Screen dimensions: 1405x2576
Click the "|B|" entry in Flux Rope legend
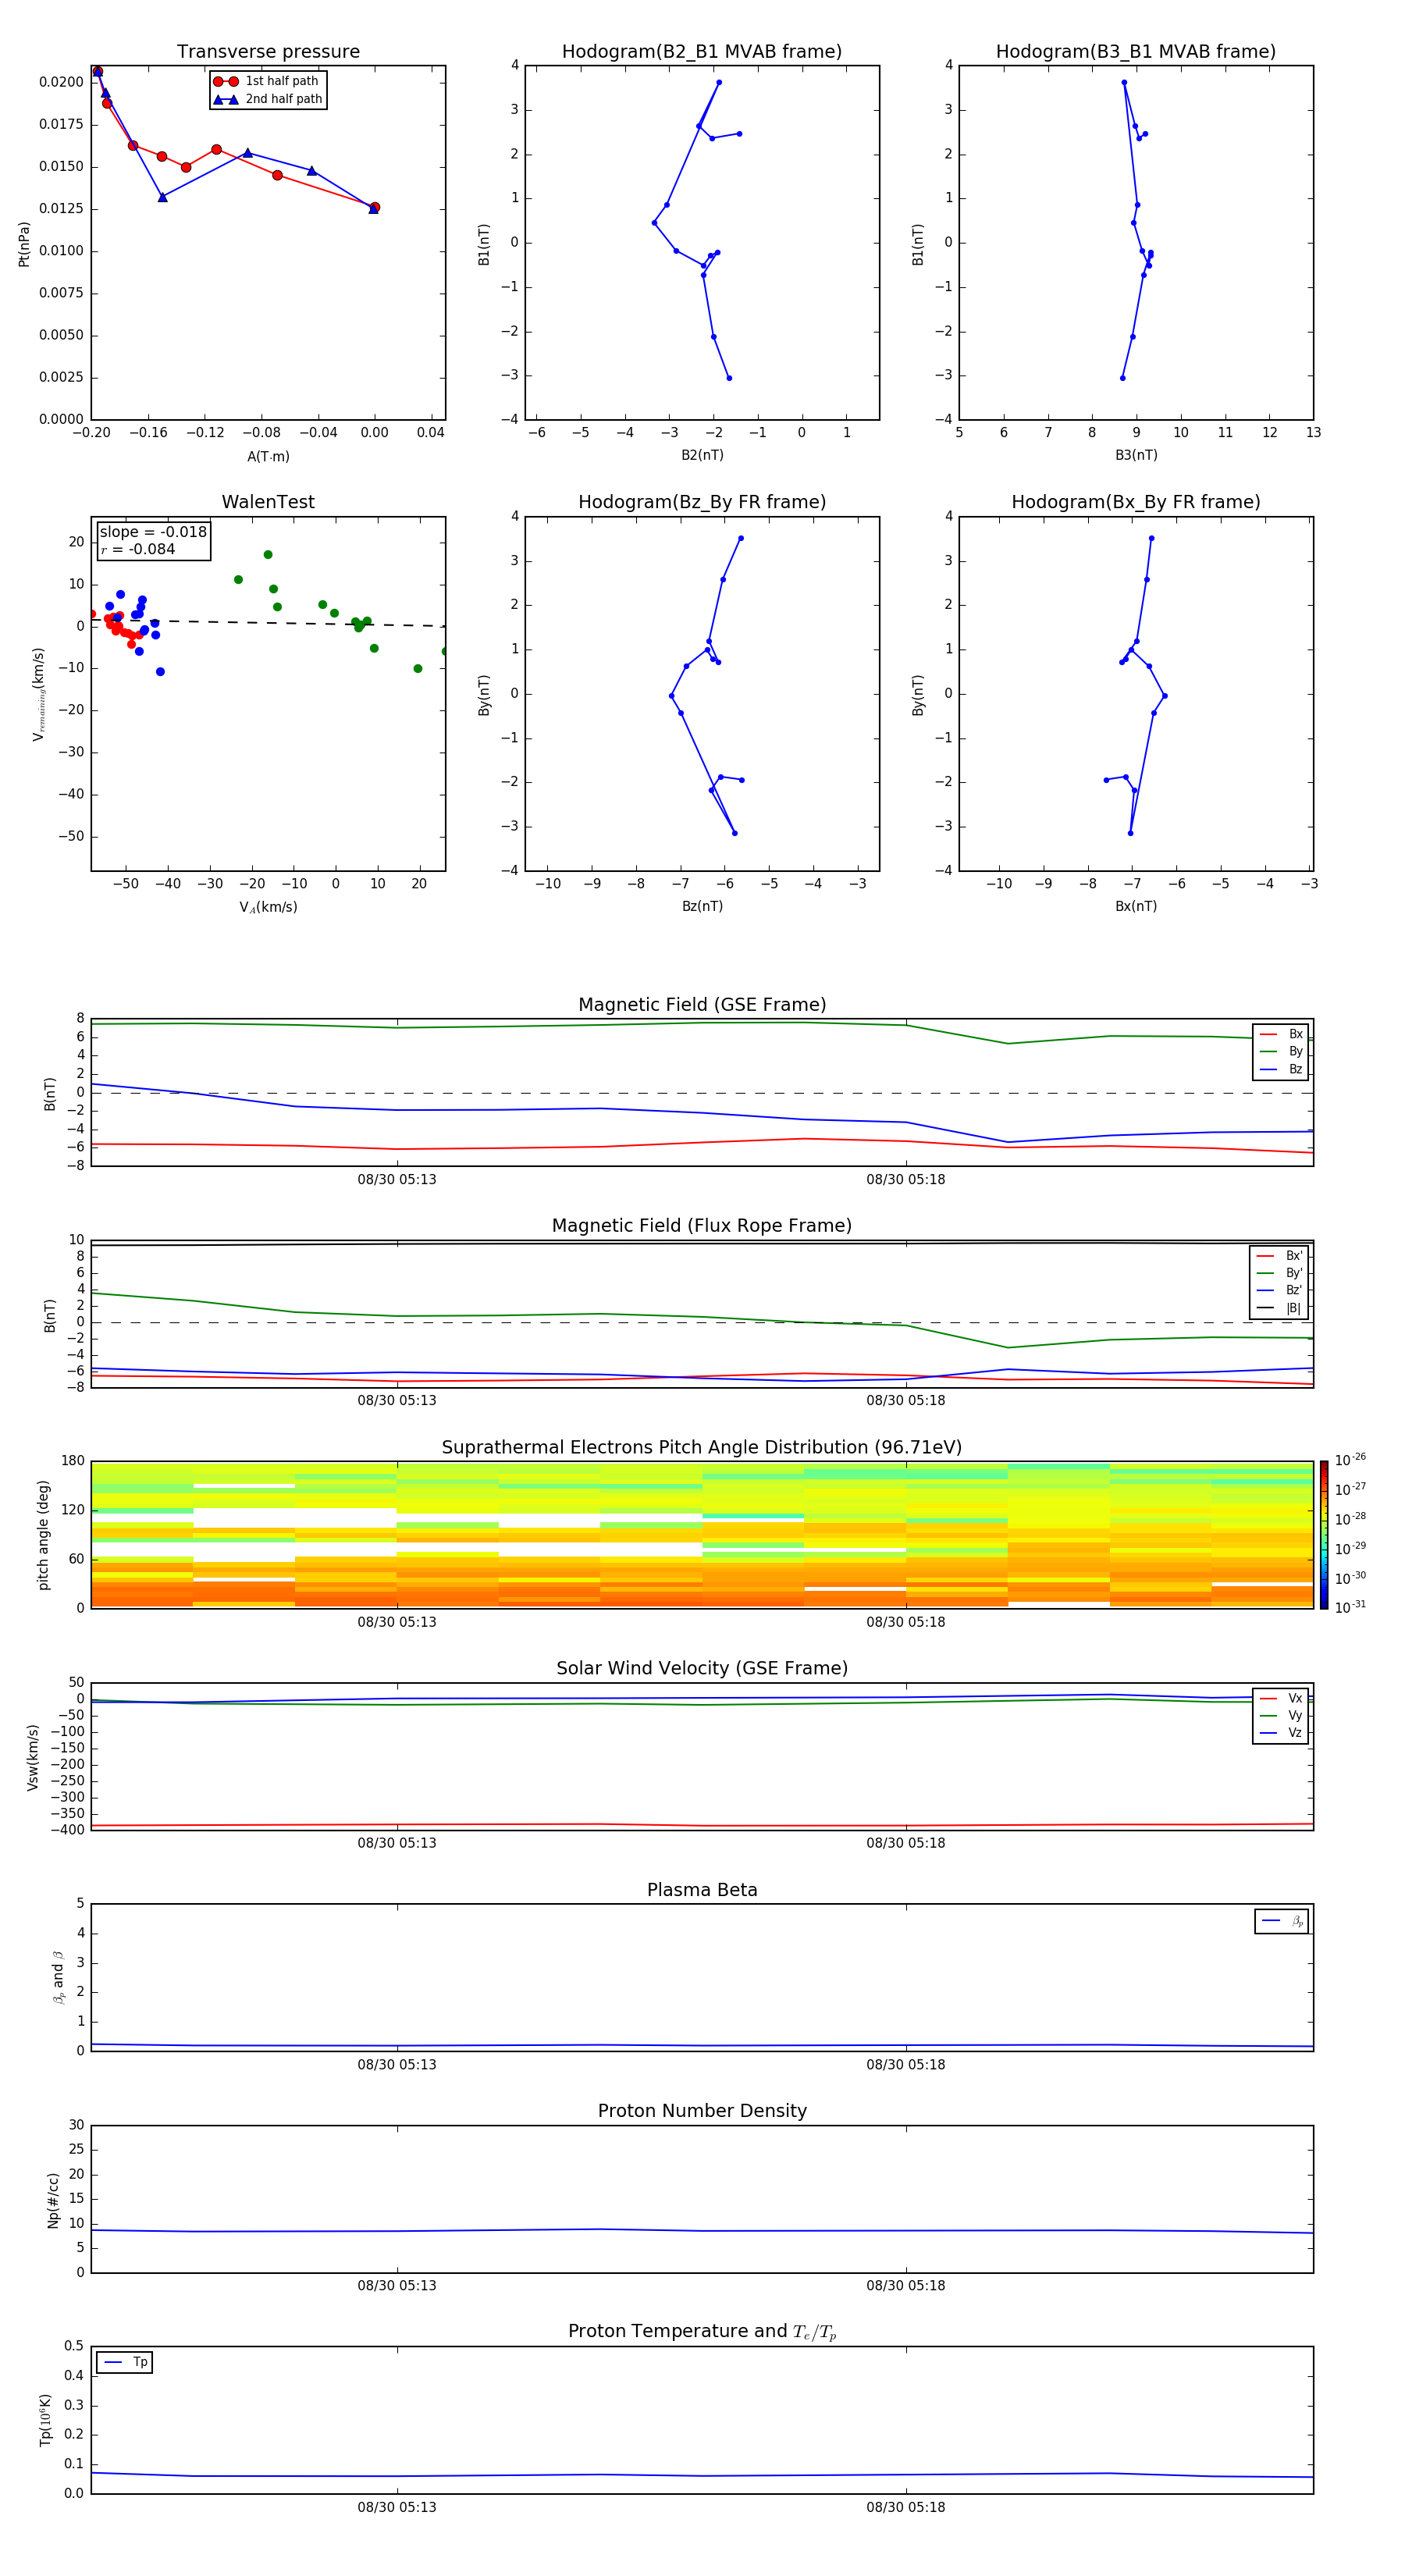click(1280, 1308)
